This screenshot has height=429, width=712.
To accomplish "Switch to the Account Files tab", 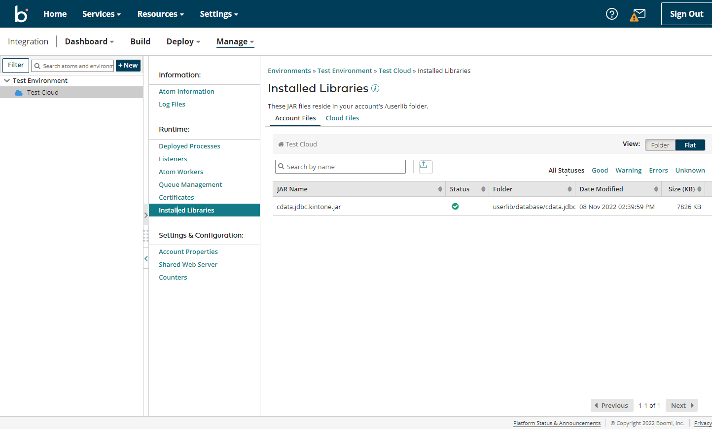I will [295, 118].
